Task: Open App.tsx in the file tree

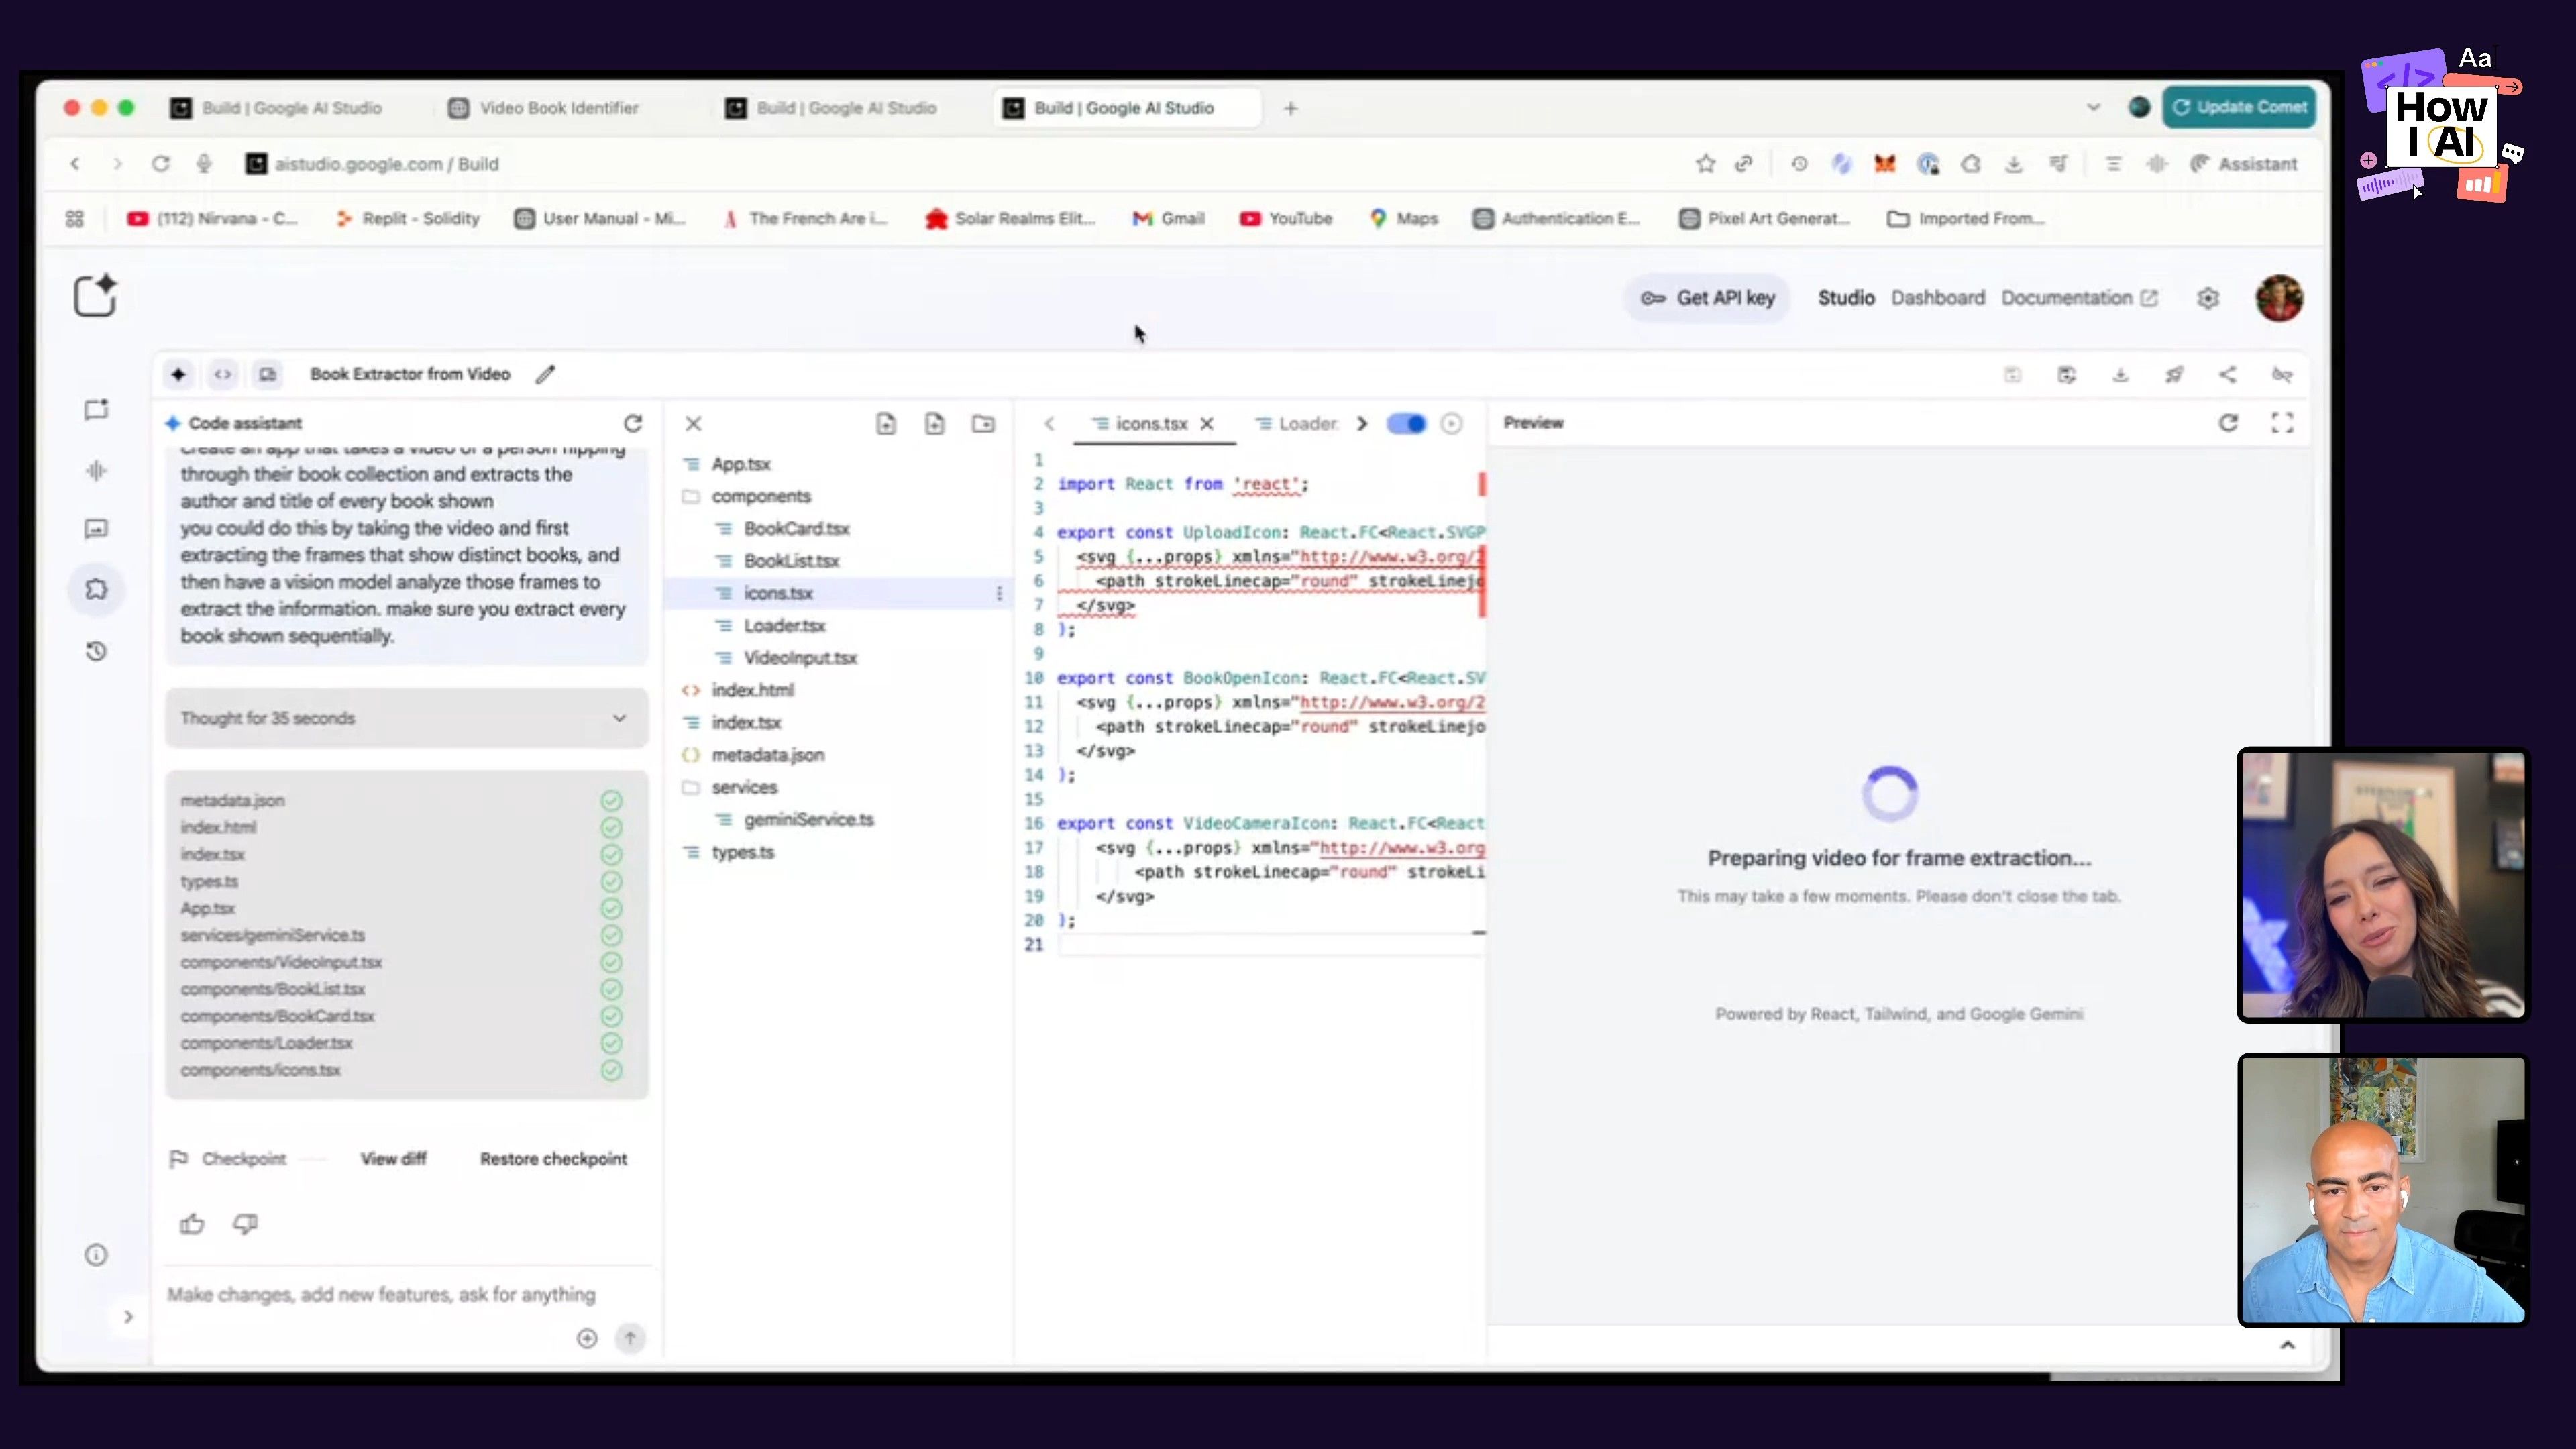Action: (741, 464)
